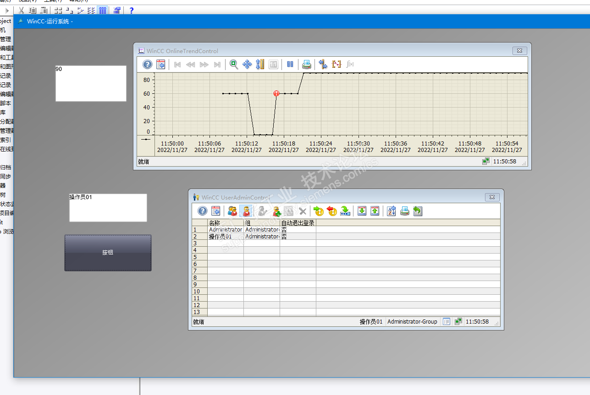
Task: Click the blue question mark help icon
Action: pos(131,10)
